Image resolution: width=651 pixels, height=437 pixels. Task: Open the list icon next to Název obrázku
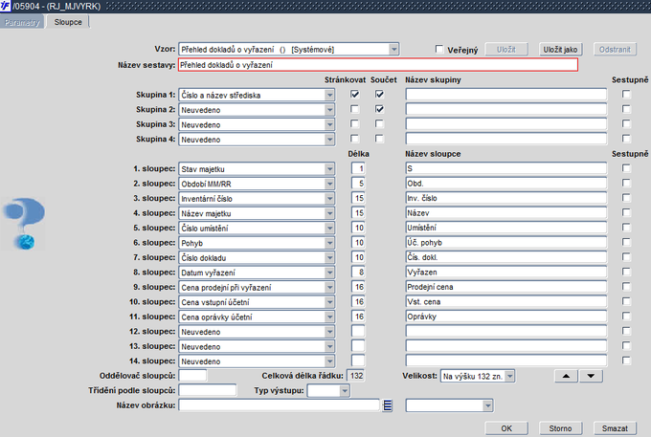pyautogui.click(x=388, y=405)
